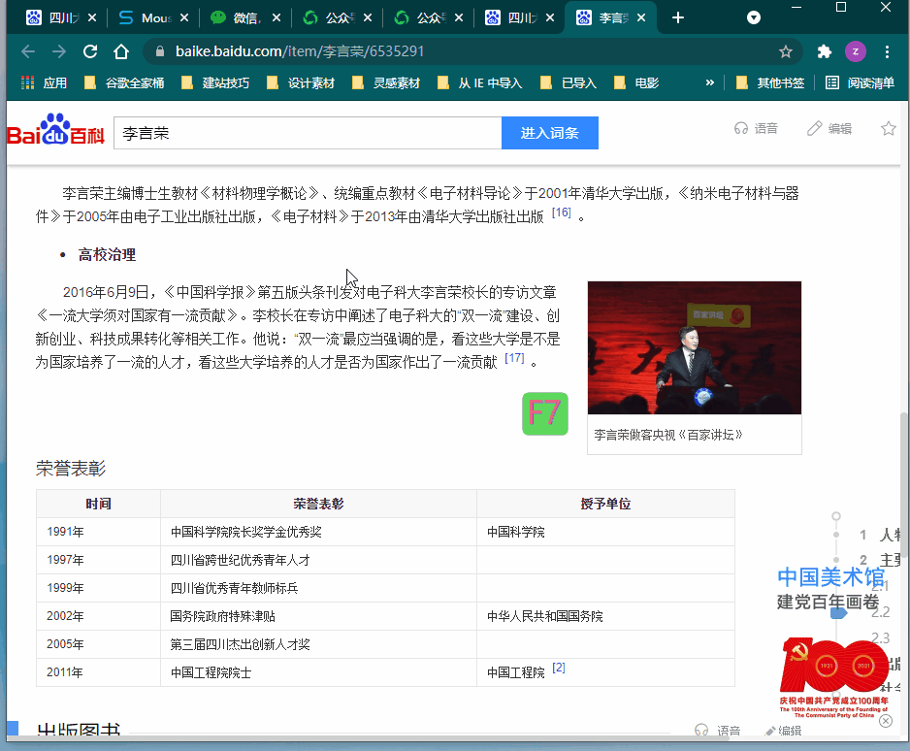Click the Baidu Baike logo
This screenshot has width=910, height=751.
pos(55,132)
